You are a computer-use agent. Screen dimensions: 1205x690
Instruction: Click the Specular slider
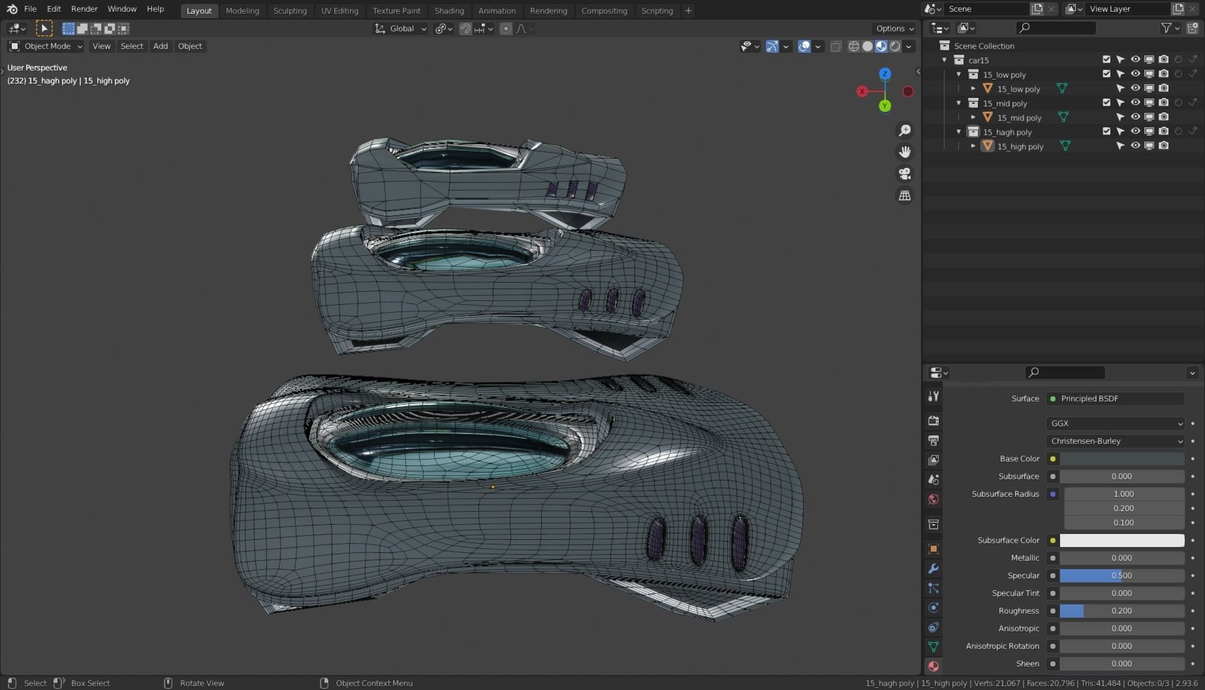point(1122,576)
